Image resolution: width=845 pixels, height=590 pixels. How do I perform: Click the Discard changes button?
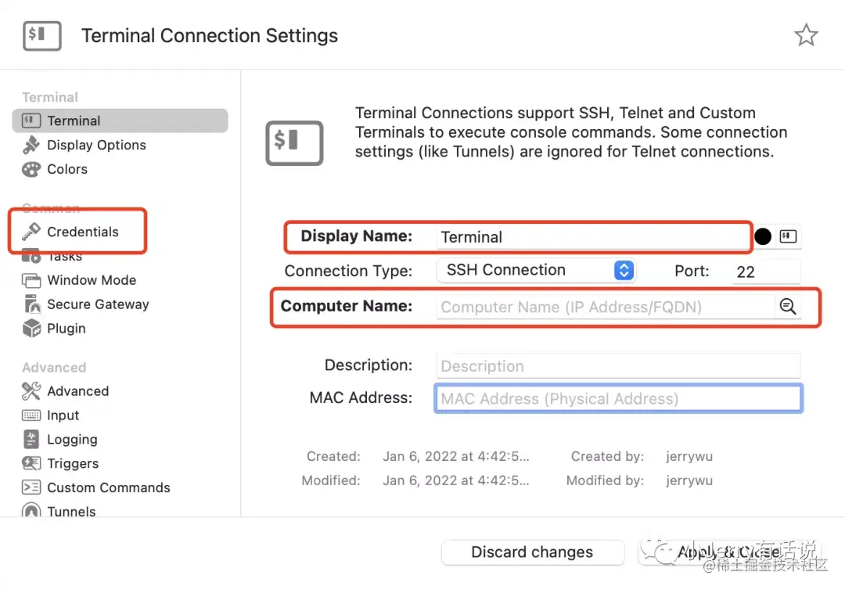[x=532, y=552]
